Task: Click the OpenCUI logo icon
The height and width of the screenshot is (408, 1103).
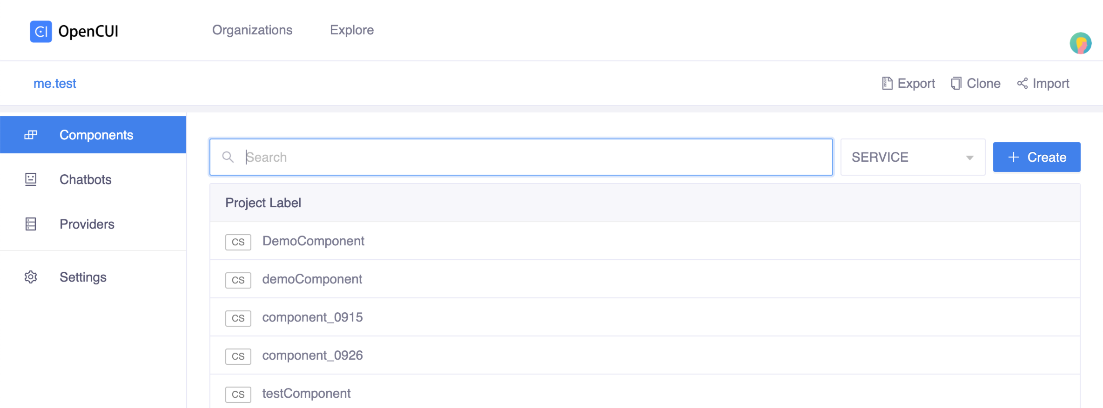Action: 41,31
